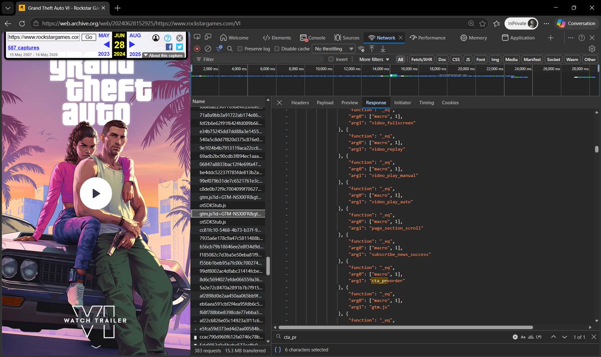Share capture on Facebook icon
Image resolution: width=601 pixels, height=357 pixels.
coord(169,47)
